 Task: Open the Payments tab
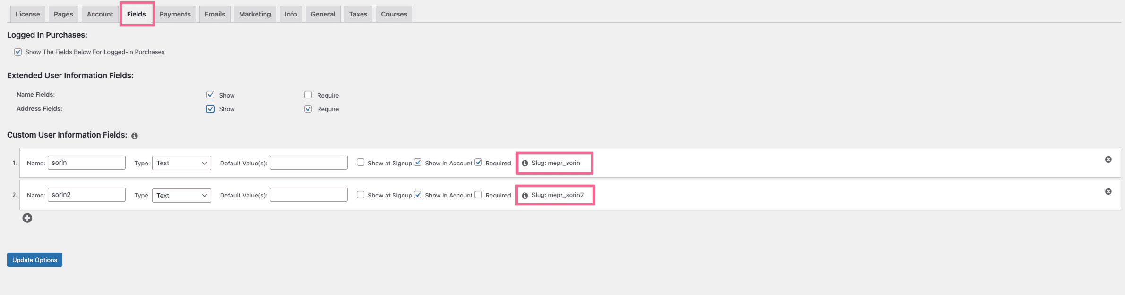pos(175,14)
